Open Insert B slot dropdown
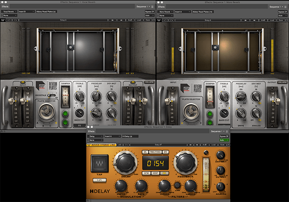The width and height of the screenshot is (289, 202). tap(26, 12)
